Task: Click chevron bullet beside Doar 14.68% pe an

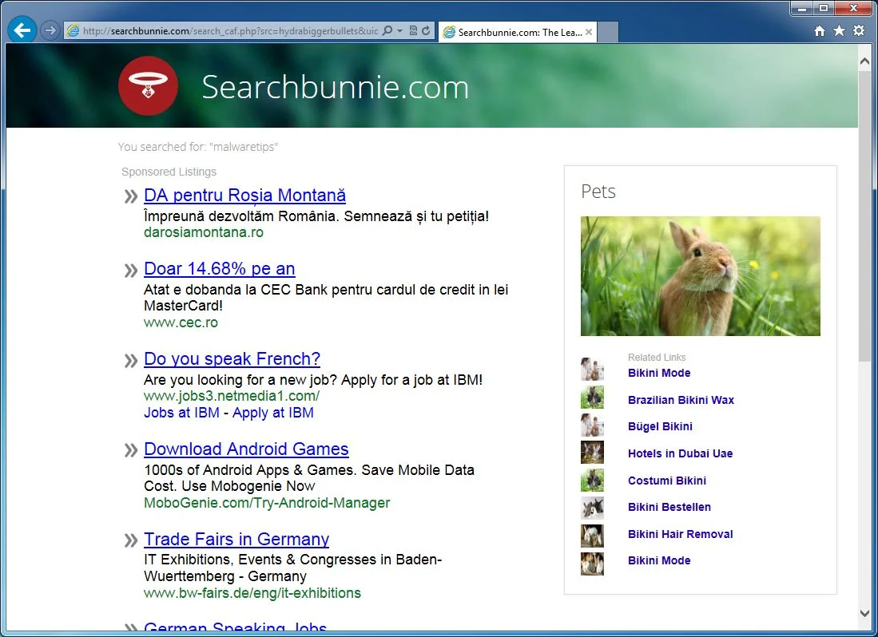Action: pyautogui.click(x=131, y=271)
